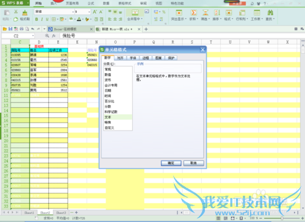The width and height of the screenshot is (305, 222).
Task: Choose 数值 in the category list
Action: click(118, 74)
